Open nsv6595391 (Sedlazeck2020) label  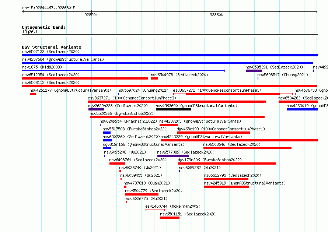tap(274, 67)
